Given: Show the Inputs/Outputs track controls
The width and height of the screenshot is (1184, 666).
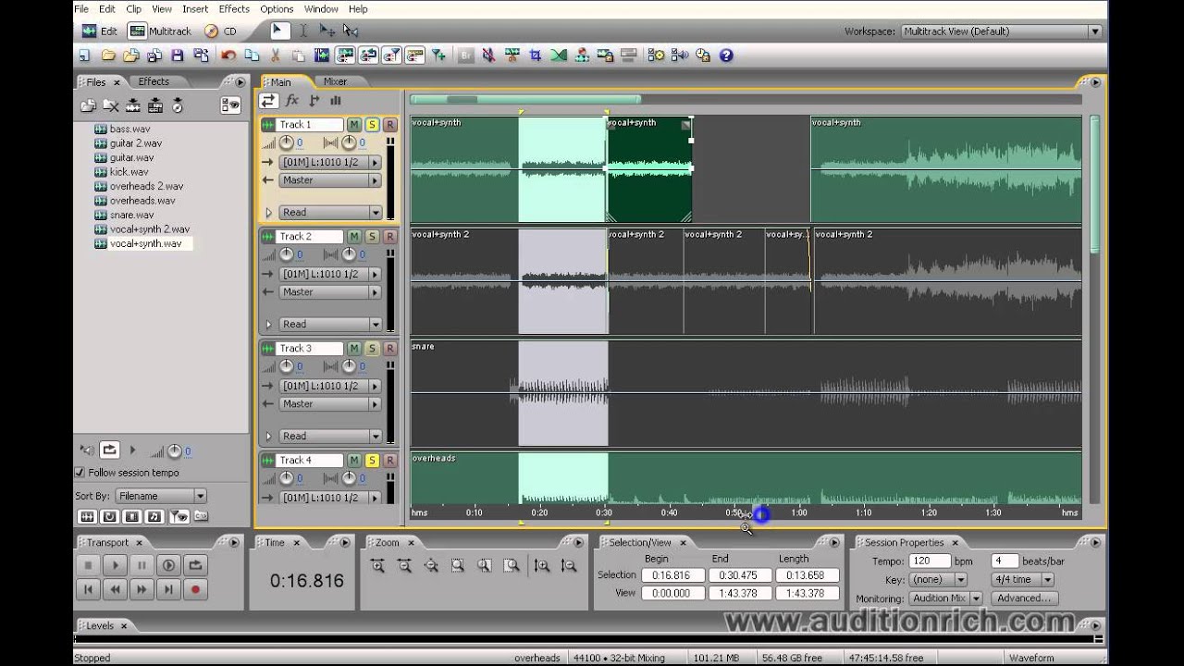Looking at the screenshot, I should (268, 101).
